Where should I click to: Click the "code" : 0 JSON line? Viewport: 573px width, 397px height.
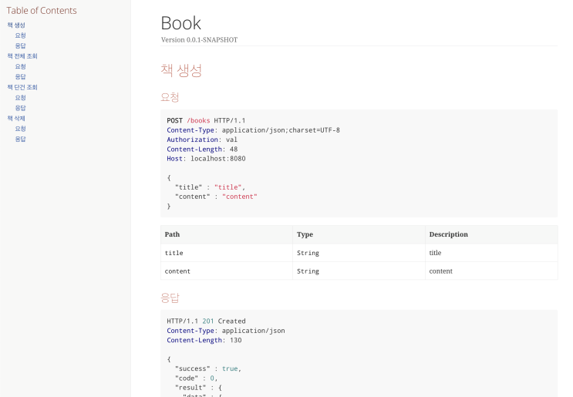click(196, 378)
